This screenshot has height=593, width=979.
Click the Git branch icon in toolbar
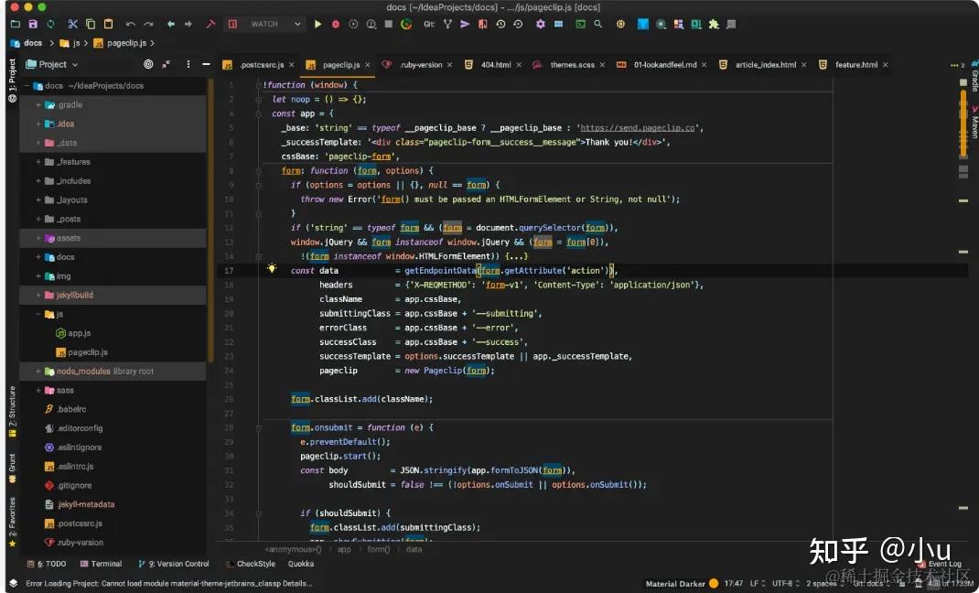447,25
